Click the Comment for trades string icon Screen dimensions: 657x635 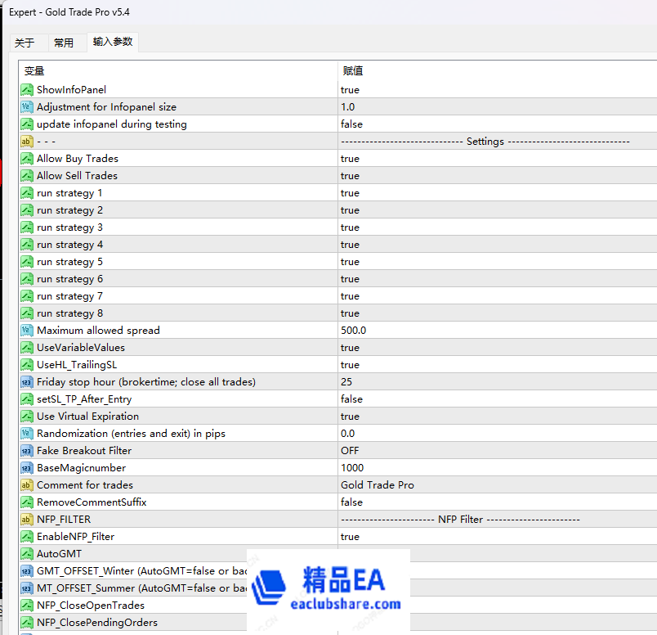pyautogui.click(x=26, y=485)
